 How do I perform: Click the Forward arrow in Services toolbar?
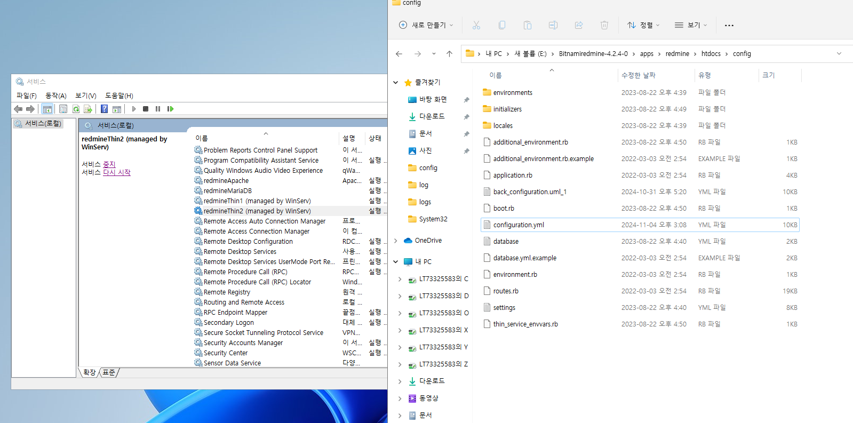30,109
